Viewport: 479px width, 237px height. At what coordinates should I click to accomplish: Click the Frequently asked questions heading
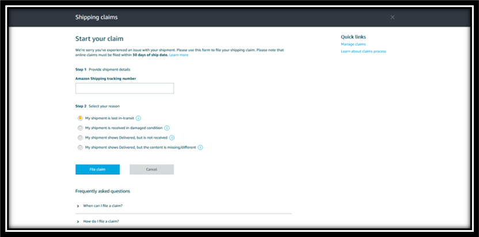(x=102, y=191)
